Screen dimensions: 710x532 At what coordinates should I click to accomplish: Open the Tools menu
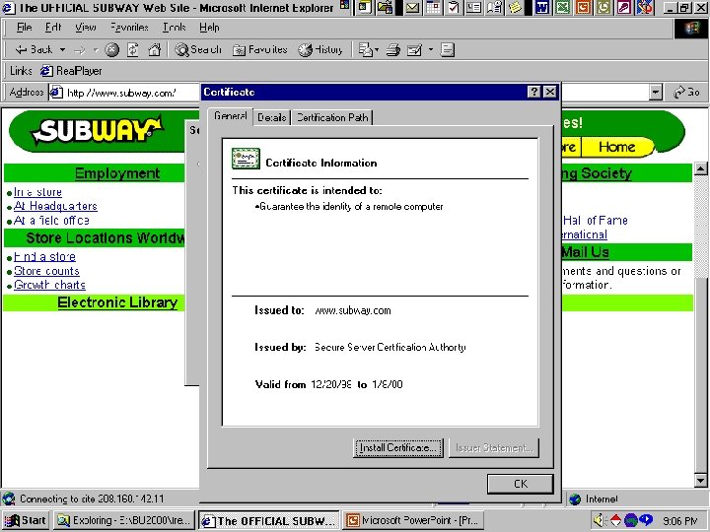(175, 28)
